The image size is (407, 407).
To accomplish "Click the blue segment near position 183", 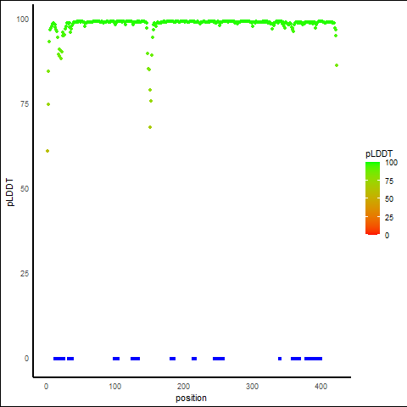I will (x=172, y=359).
